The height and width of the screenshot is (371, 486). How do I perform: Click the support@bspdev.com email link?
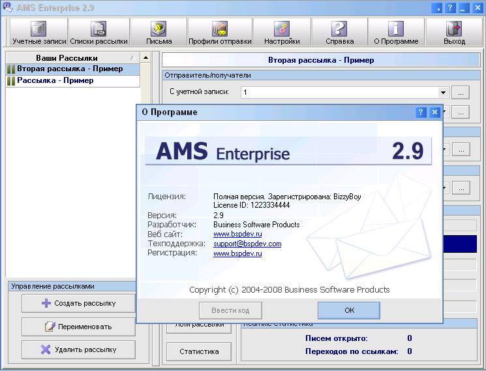(247, 244)
